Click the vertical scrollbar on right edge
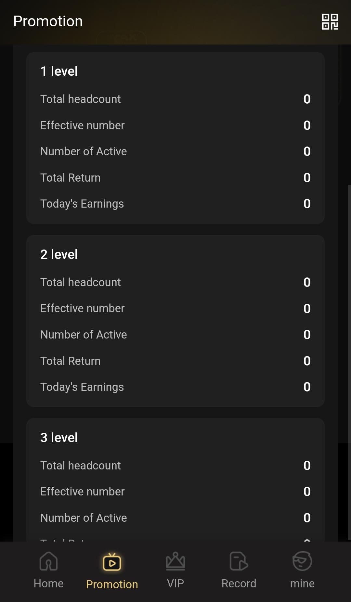The width and height of the screenshot is (351, 602). coord(349,357)
